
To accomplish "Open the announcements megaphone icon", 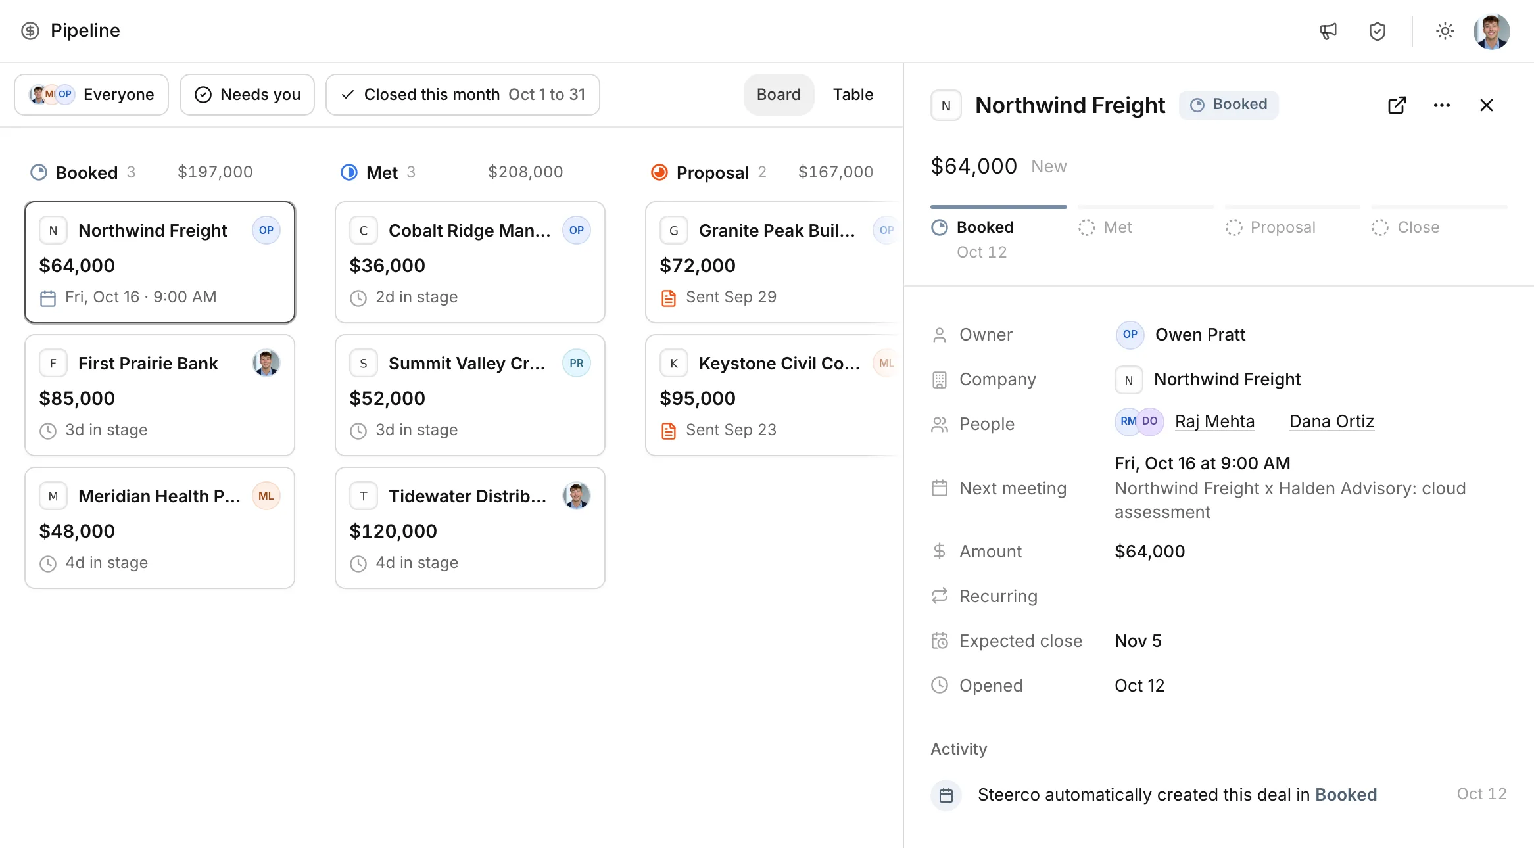I will pyautogui.click(x=1328, y=31).
